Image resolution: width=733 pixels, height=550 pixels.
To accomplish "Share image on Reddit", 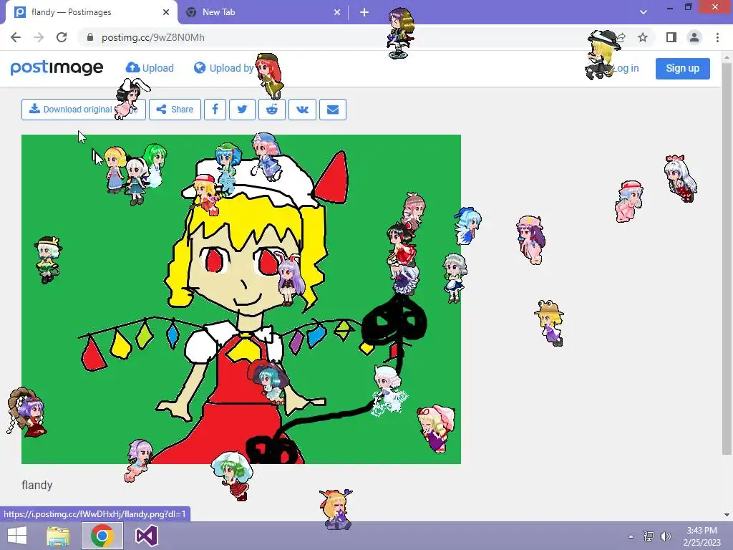I will [272, 110].
